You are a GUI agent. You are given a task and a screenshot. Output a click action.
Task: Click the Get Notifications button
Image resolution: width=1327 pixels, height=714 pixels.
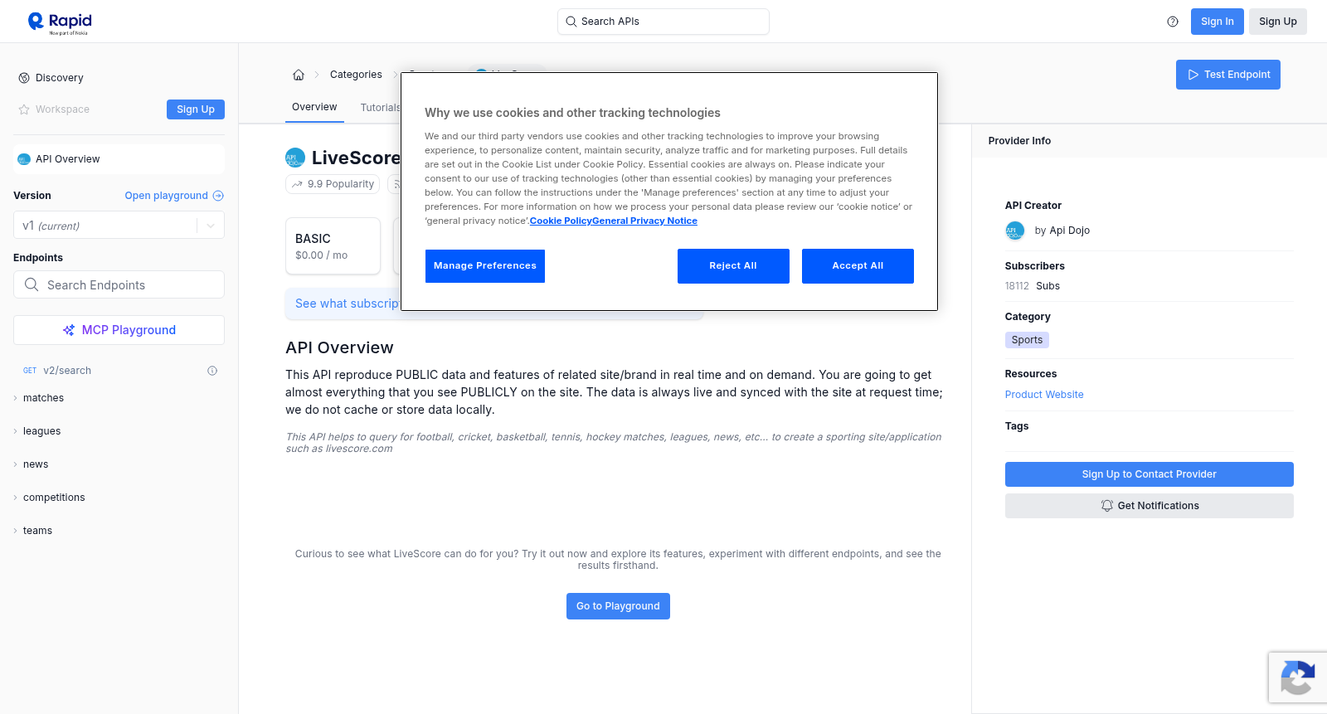tap(1150, 506)
